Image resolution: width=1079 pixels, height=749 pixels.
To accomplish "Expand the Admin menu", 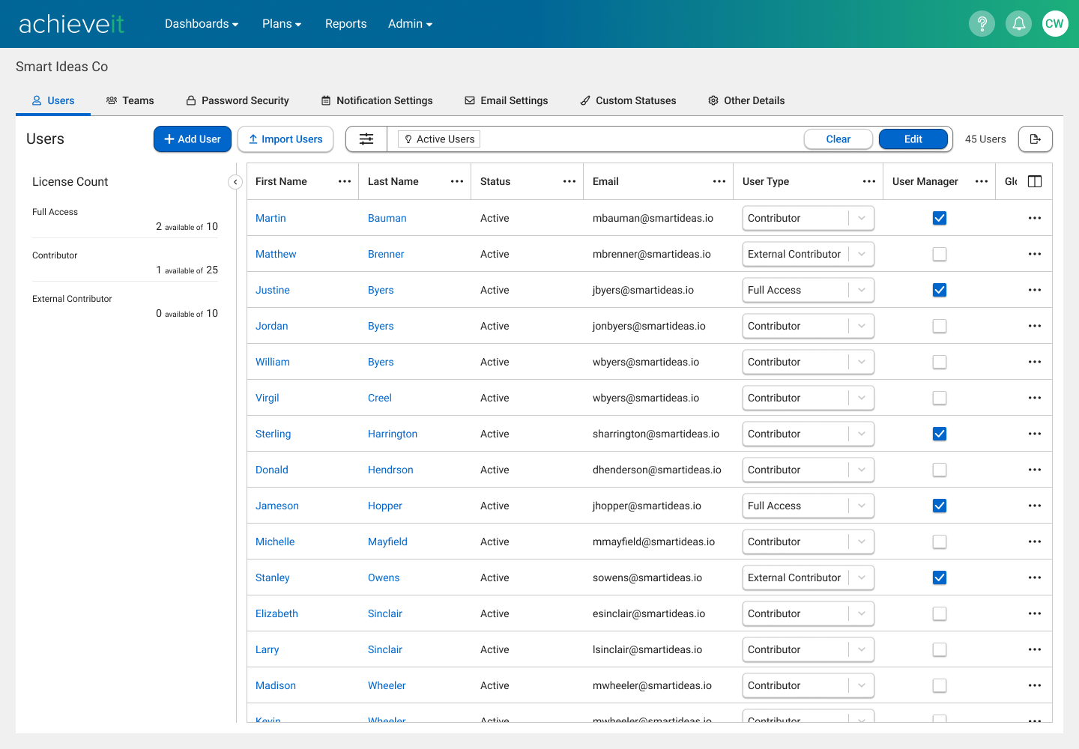I will coord(410,24).
